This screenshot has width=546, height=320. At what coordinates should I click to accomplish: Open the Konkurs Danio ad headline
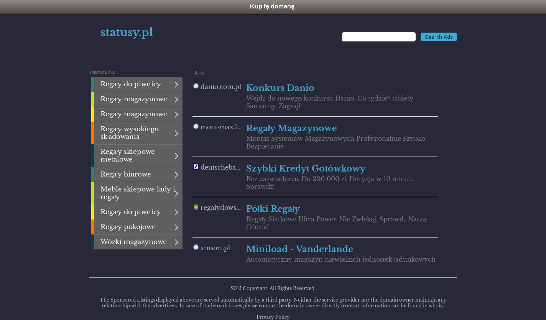pyautogui.click(x=280, y=88)
